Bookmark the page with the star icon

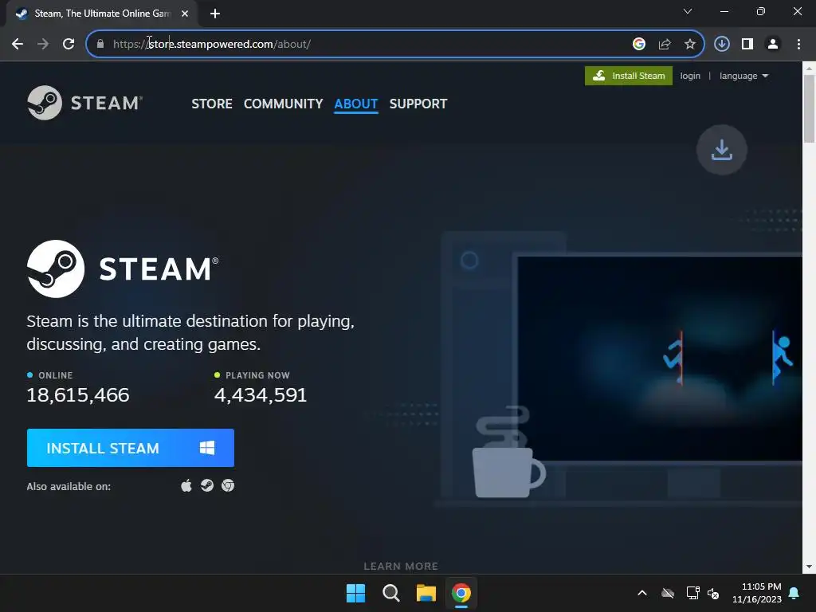tap(690, 44)
